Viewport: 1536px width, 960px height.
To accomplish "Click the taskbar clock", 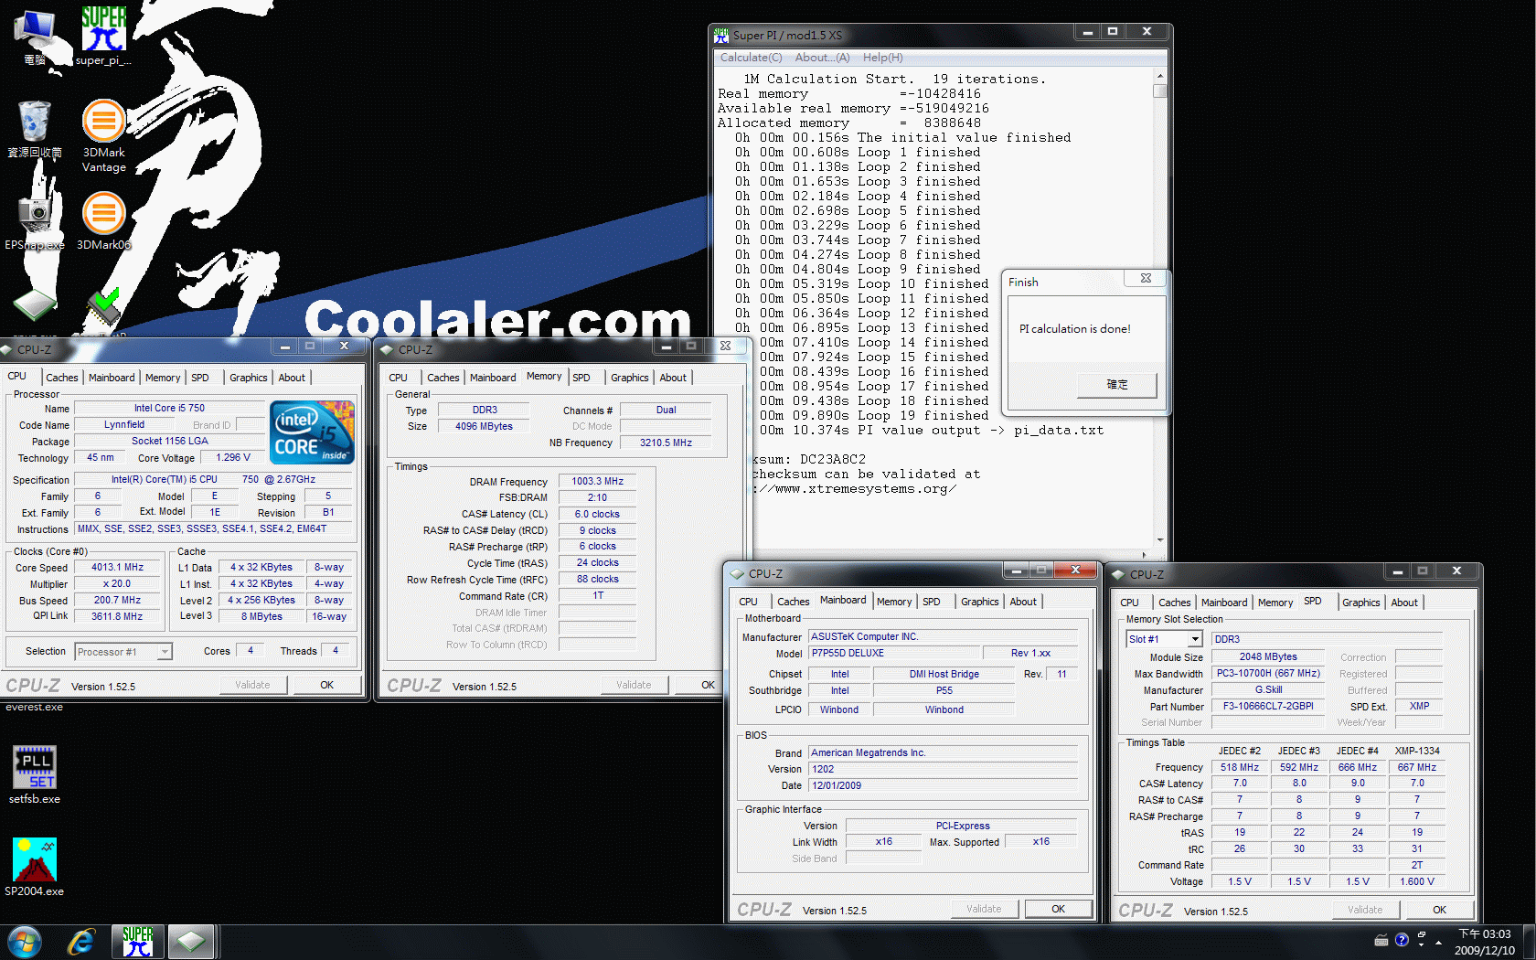I will point(1485,942).
